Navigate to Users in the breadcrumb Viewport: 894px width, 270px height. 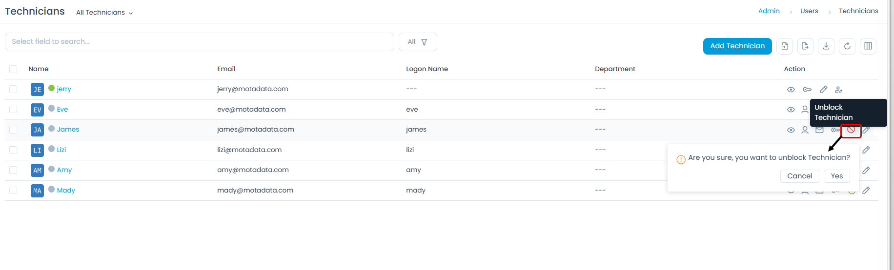(x=809, y=11)
